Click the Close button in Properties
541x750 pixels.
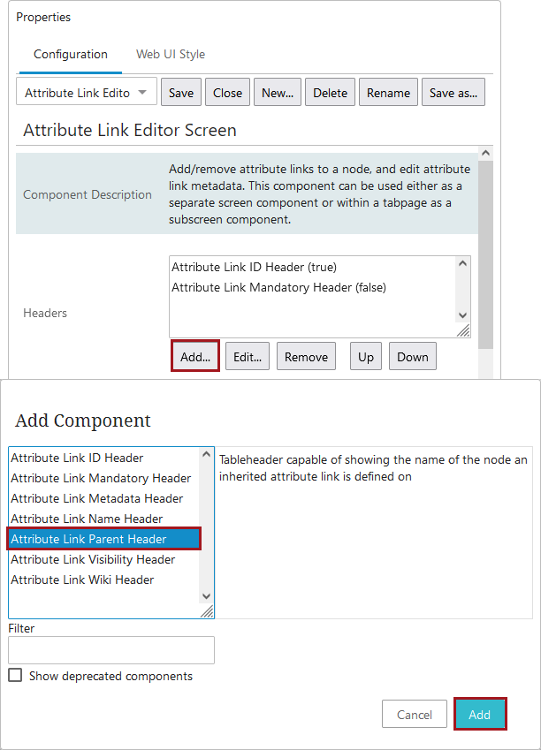(227, 93)
